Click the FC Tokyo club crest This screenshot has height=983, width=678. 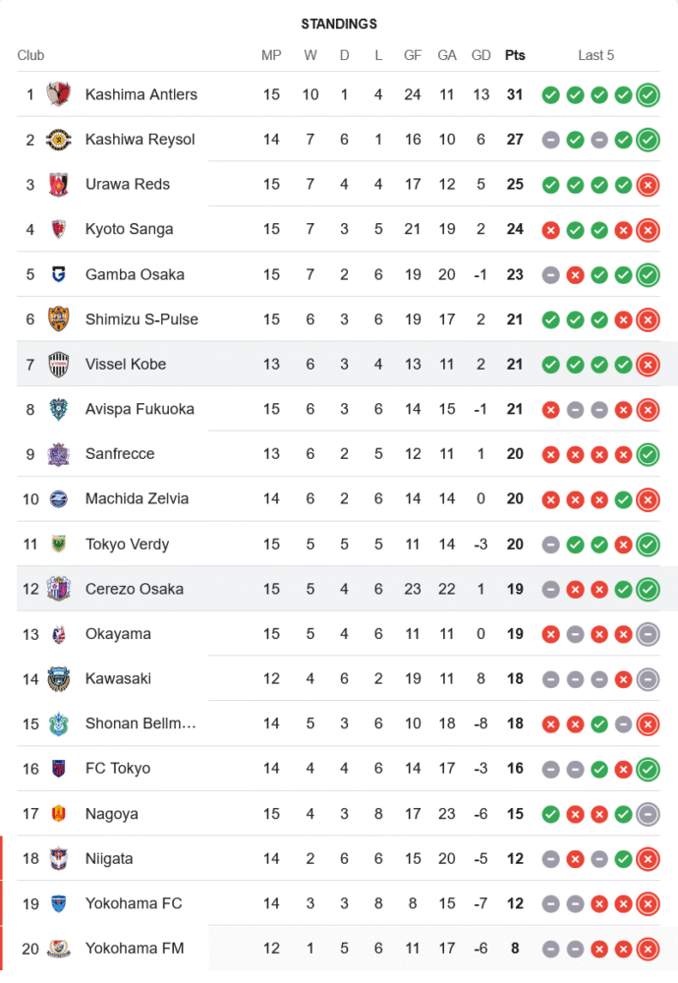58,769
